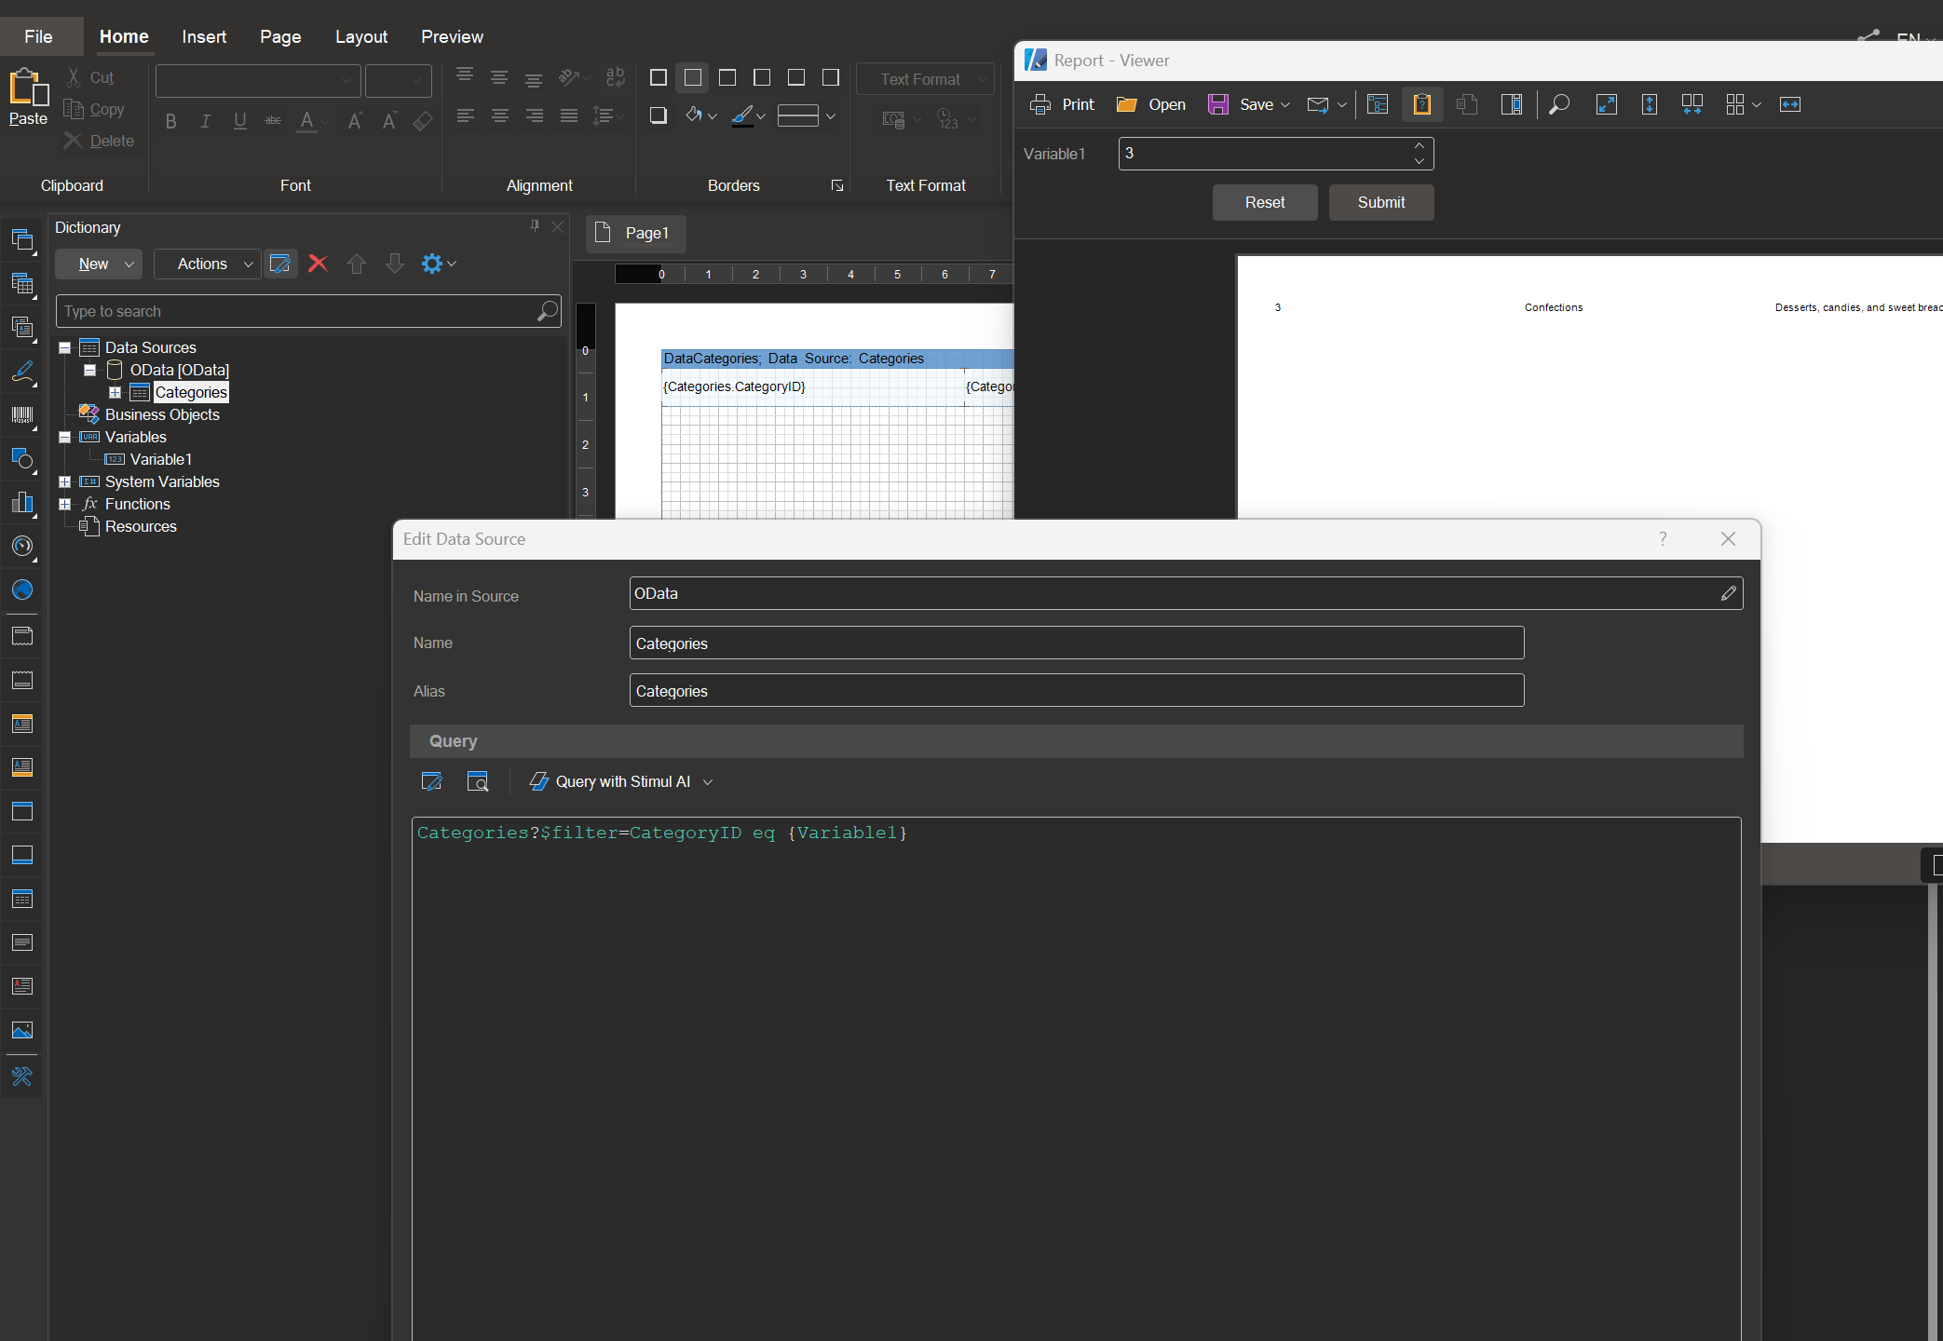1943x1341 pixels.
Task: Expand the Functions tree node
Action: (x=65, y=504)
